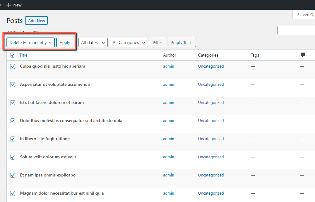Screen dimensions: 315x202
Task: Click the Categories column header
Action: (x=208, y=55)
